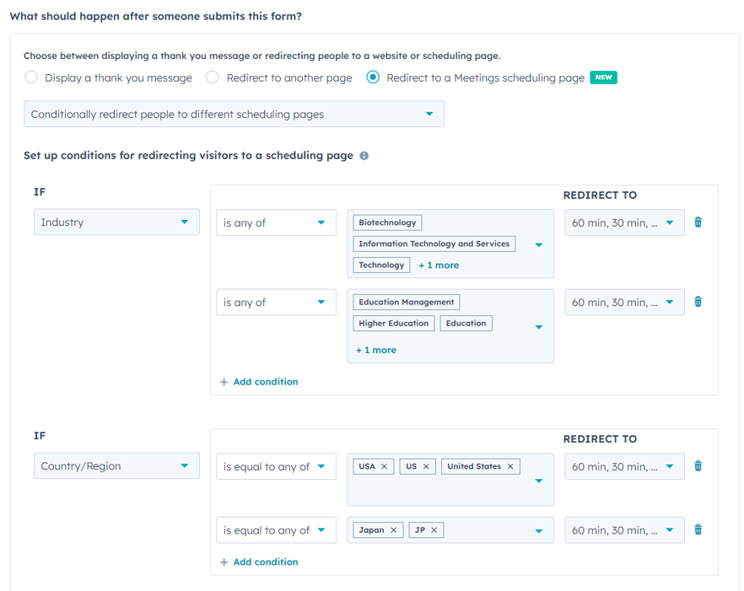Screen dimensions: 744x591
Task: Click the info icon beside scheduling page heading
Action: pyautogui.click(x=364, y=156)
